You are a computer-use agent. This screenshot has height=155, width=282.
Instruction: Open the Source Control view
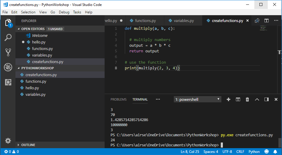pyautogui.click(x=8, y=52)
